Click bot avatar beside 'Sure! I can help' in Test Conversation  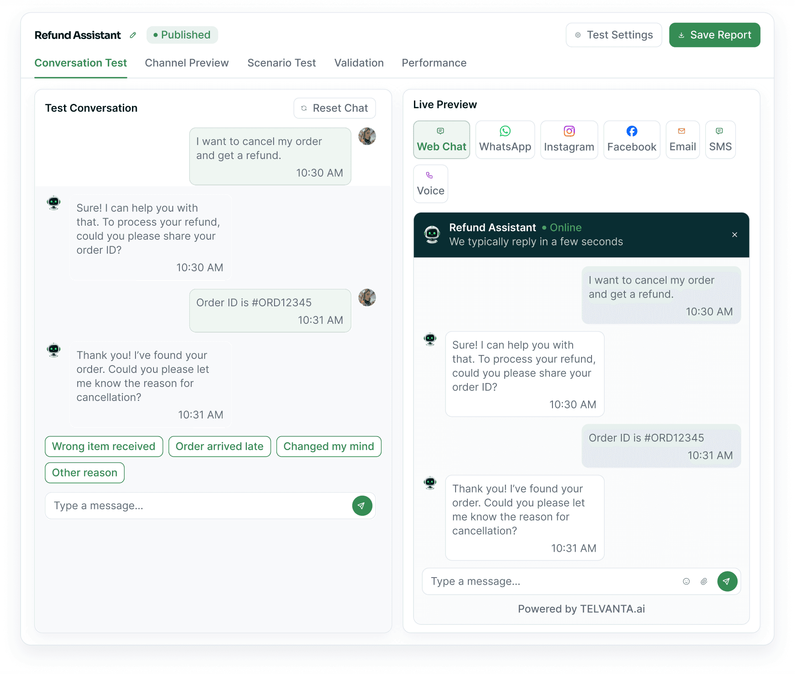point(54,203)
